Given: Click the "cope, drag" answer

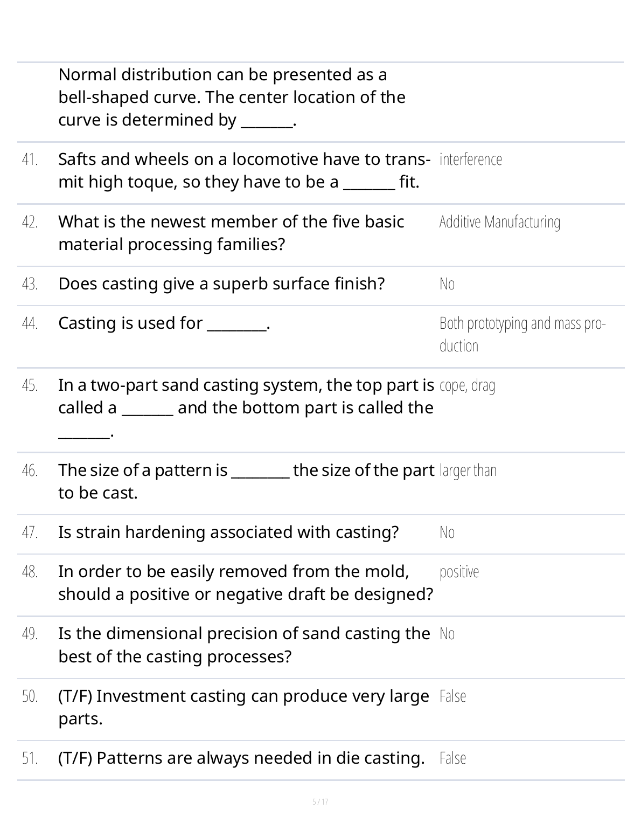Looking at the screenshot, I should (467, 385).
